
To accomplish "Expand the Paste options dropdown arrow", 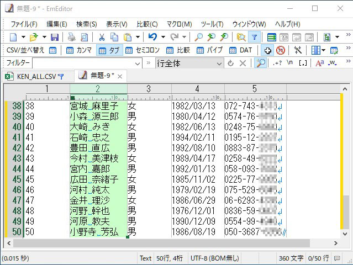I will tap(138, 37).
